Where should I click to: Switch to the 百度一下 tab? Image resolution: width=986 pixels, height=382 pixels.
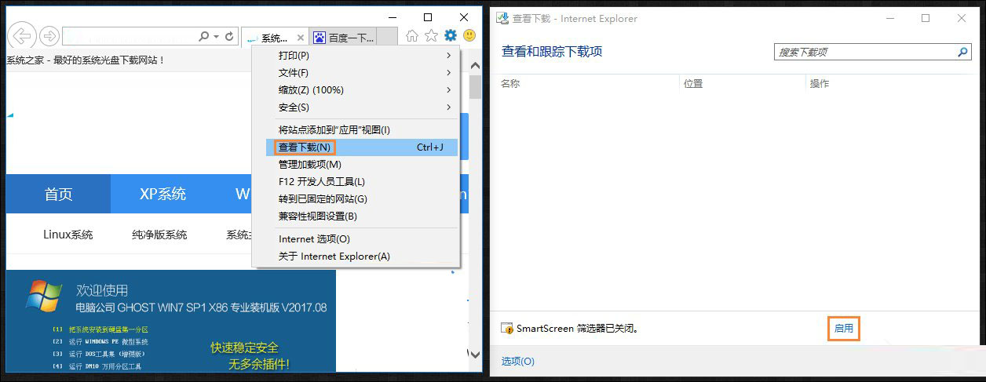click(x=344, y=38)
